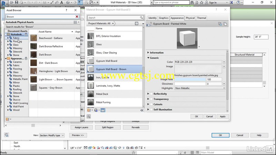This screenshot has height=155, width=276.
Task: Collapse the Generic section
Action: pyautogui.click(x=148, y=58)
